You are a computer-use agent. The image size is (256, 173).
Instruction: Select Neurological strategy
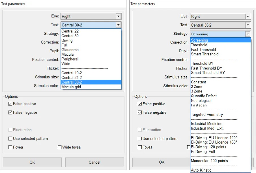click(x=220, y=101)
